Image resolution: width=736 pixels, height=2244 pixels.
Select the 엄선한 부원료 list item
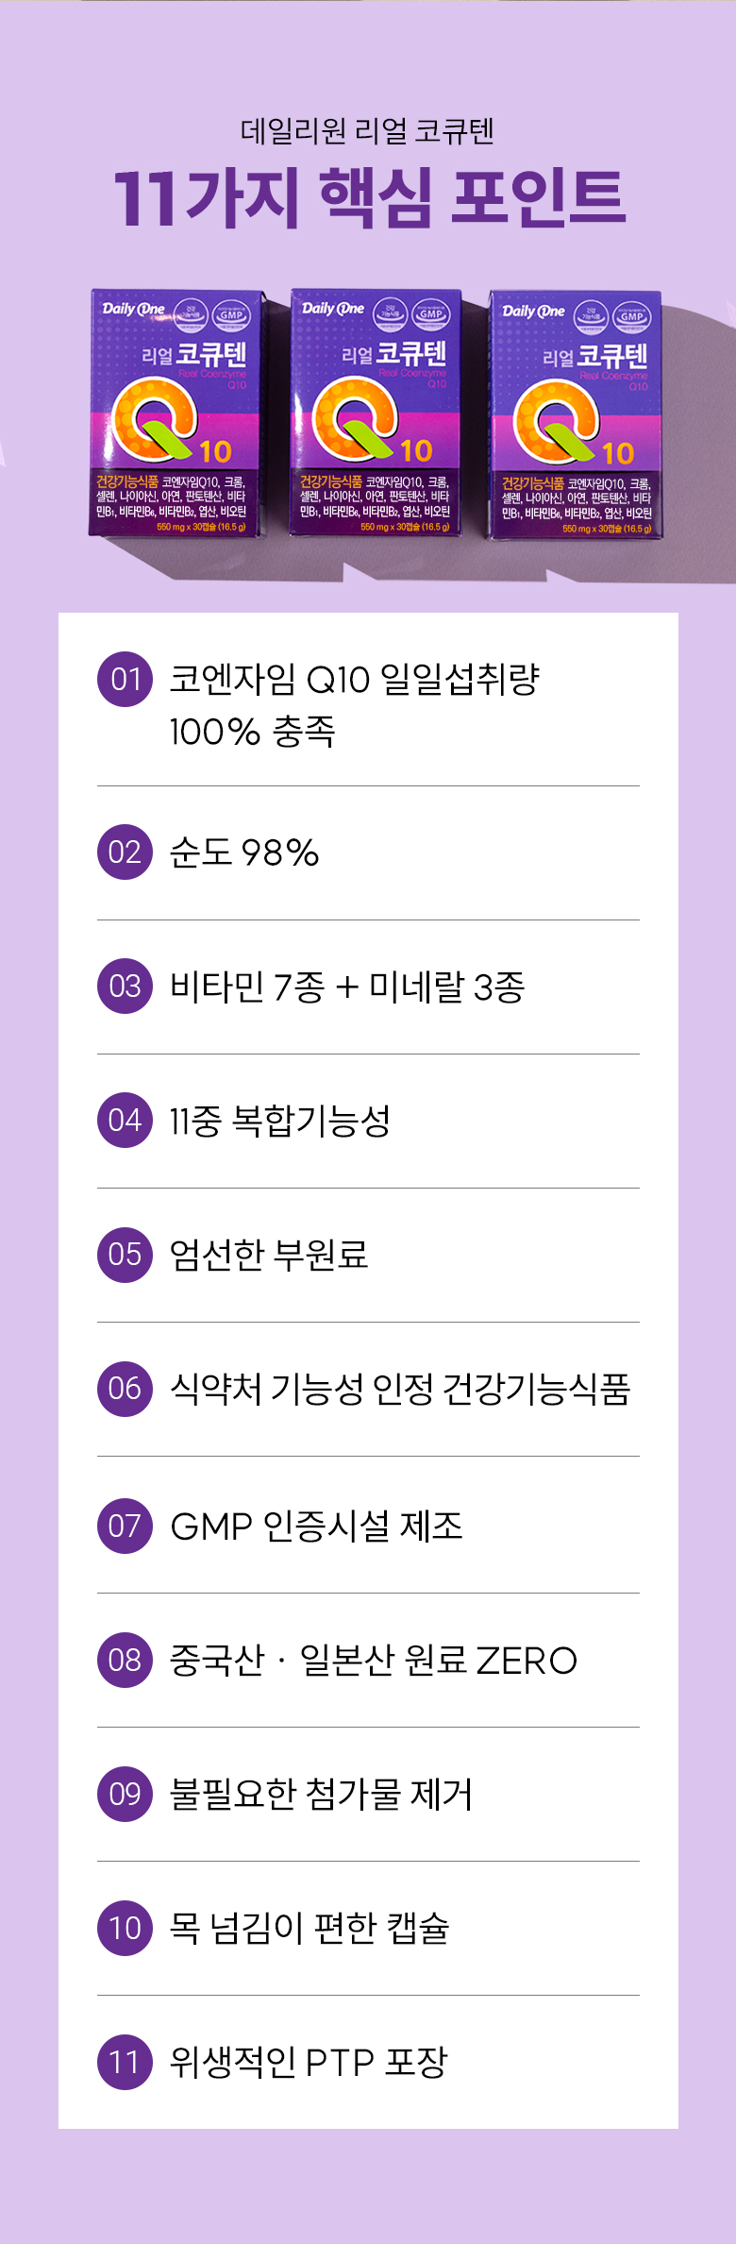point(268,1255)
